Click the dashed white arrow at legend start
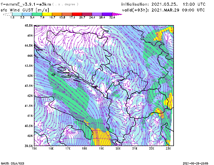Viewport: 214px width, 165px height. 7,14
